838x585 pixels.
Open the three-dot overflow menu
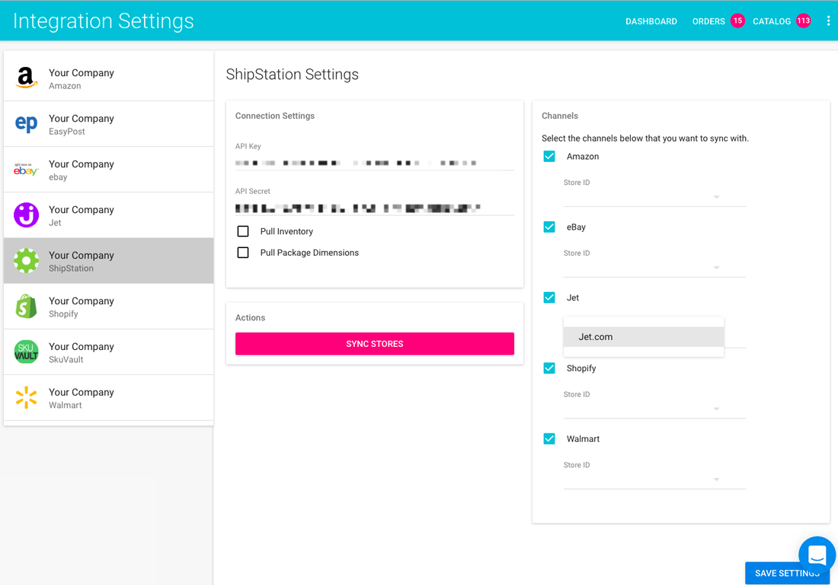click(828, 21)
